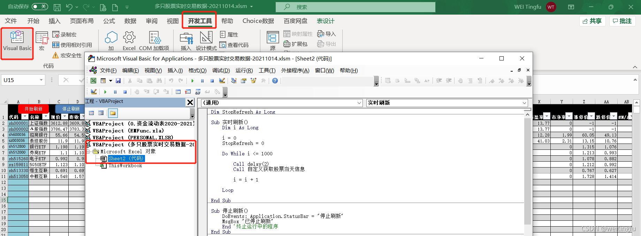Toggle Design Mode icon in VBA standard toolbar
This screenshot has height=236, width=641.
point(222,81)
